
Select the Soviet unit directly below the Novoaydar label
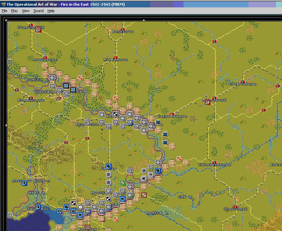(x=45, y=66)
